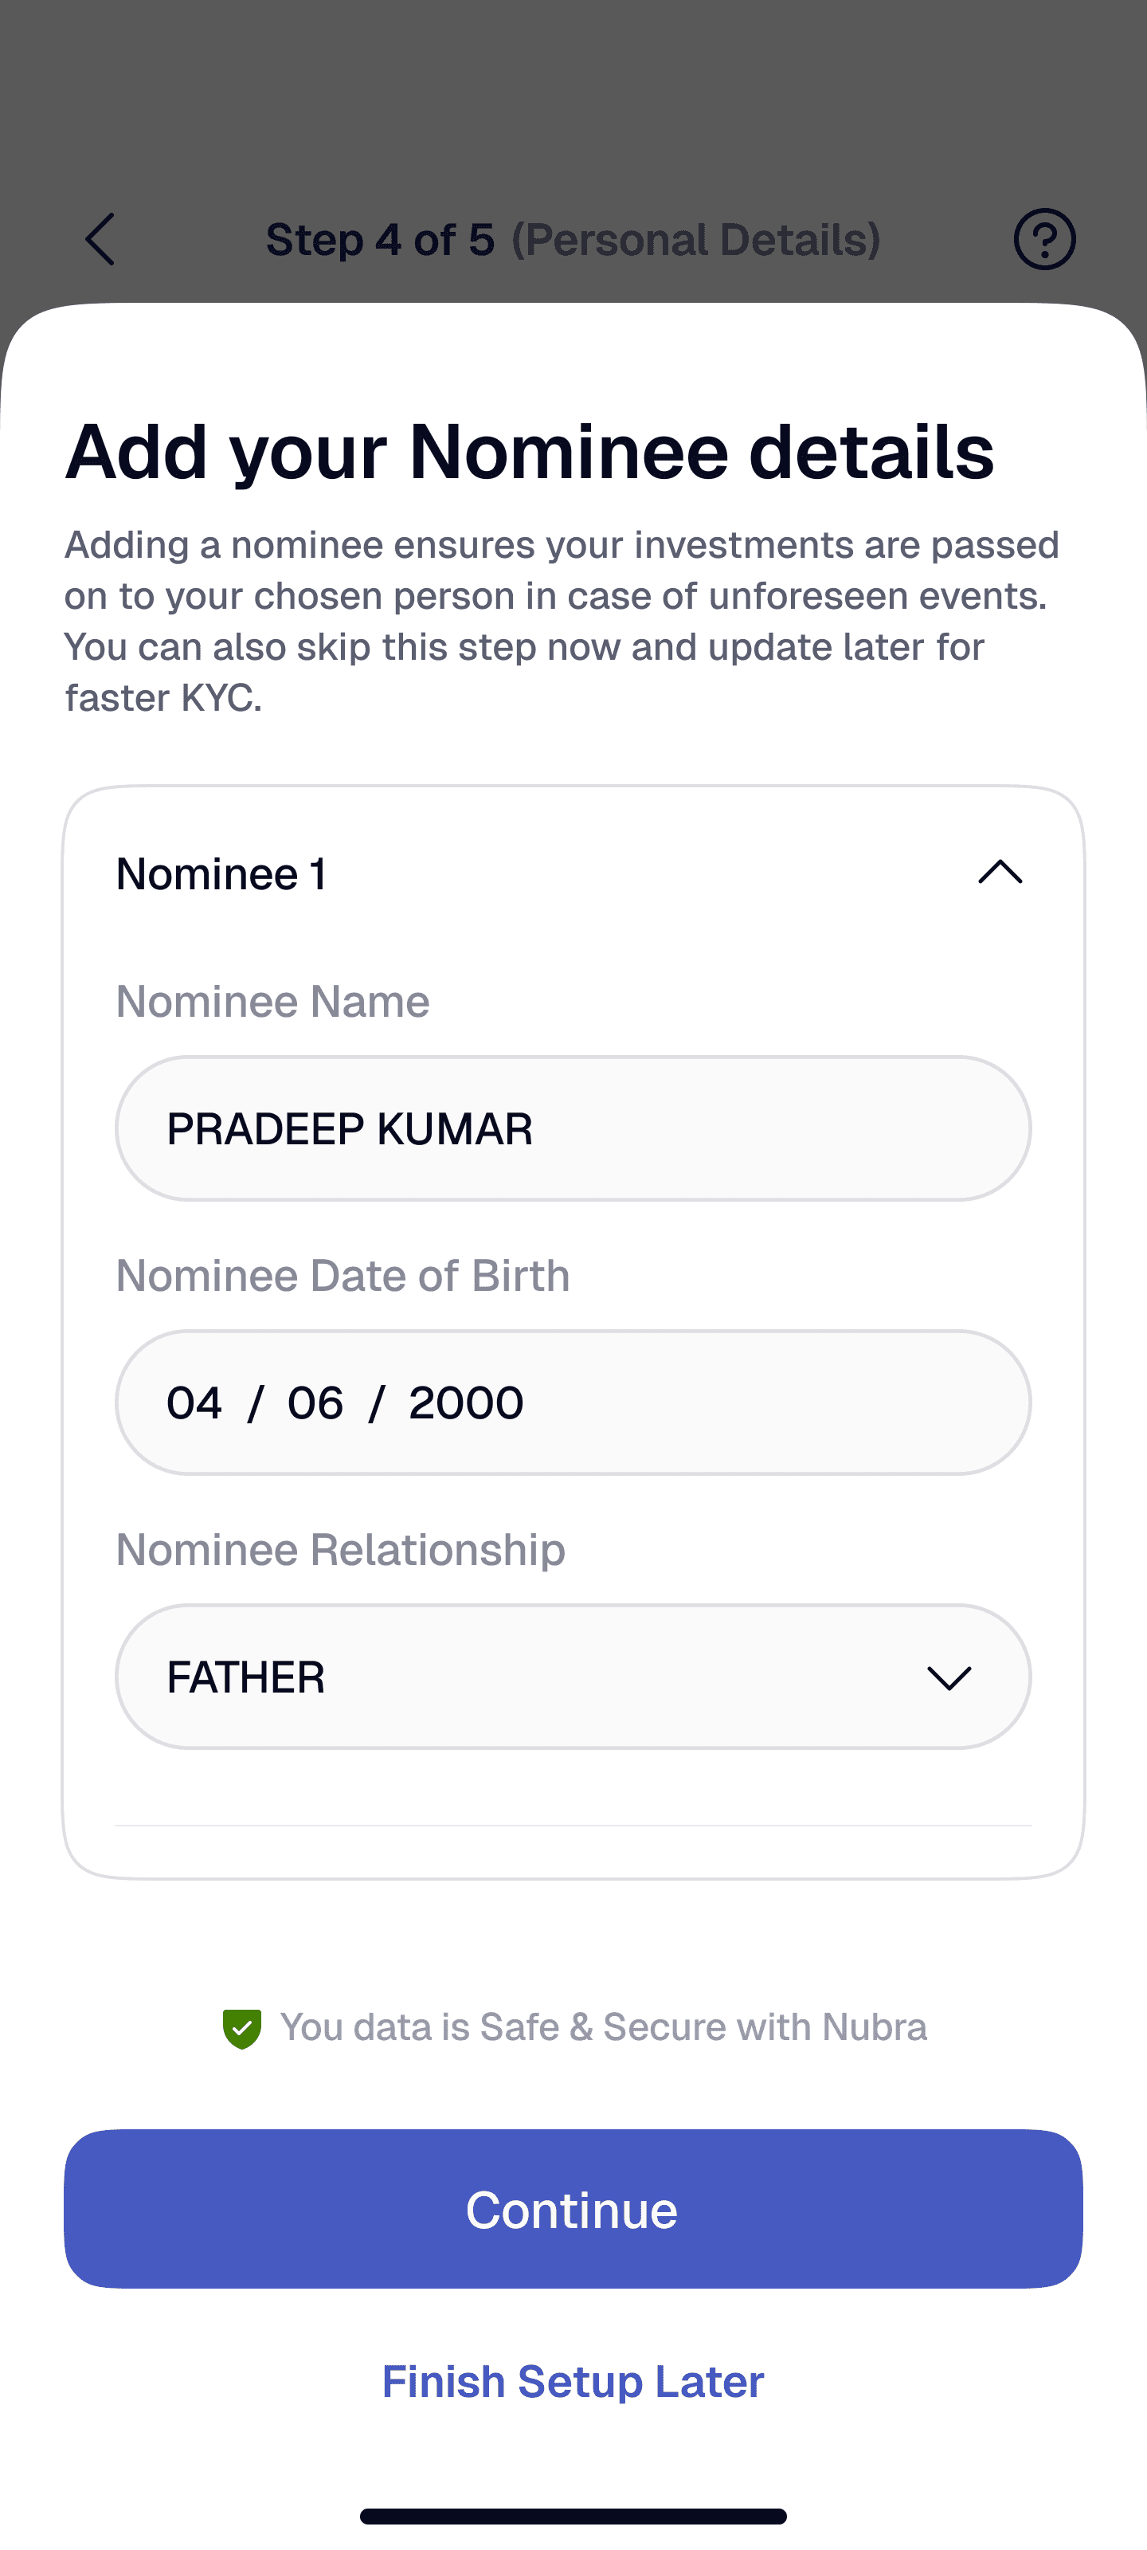The height and width of the screenshot is (2550, 1147).
Task: Click the chevron in the FATHER relationship field
Action: tap(948, 1678)
